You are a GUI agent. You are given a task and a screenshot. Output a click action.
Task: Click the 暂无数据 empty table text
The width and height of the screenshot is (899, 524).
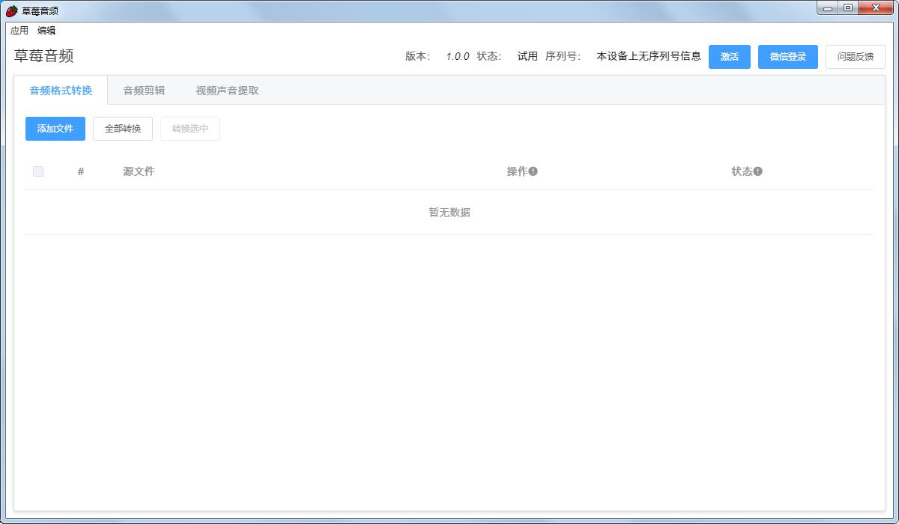pyautogui.click(x=449, y=213)
